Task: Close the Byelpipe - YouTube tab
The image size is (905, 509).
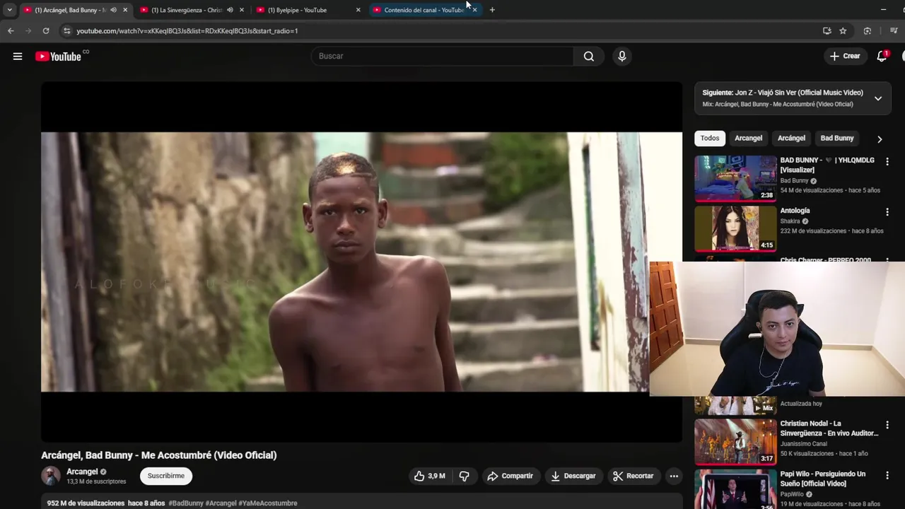Action: (358, 10)
